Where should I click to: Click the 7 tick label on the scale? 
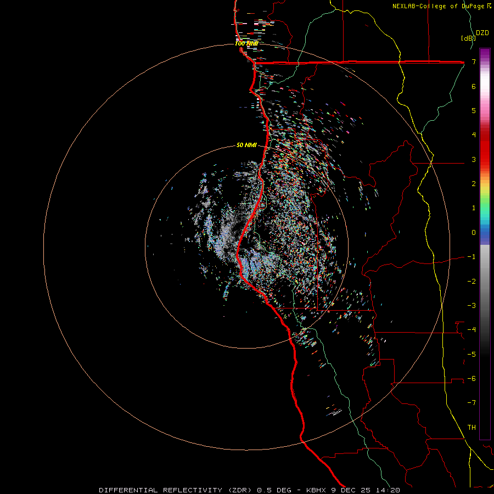pyautogui.click(x=474, y=61)
